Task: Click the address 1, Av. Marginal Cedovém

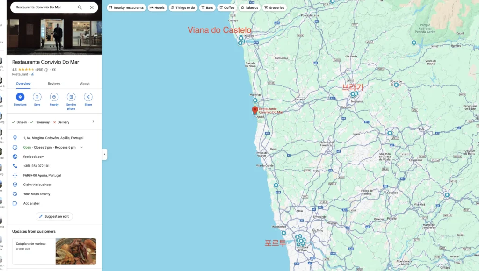Action: click(53, 138)
